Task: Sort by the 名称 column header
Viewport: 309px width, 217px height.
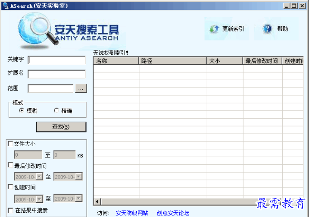Action: 116,61
